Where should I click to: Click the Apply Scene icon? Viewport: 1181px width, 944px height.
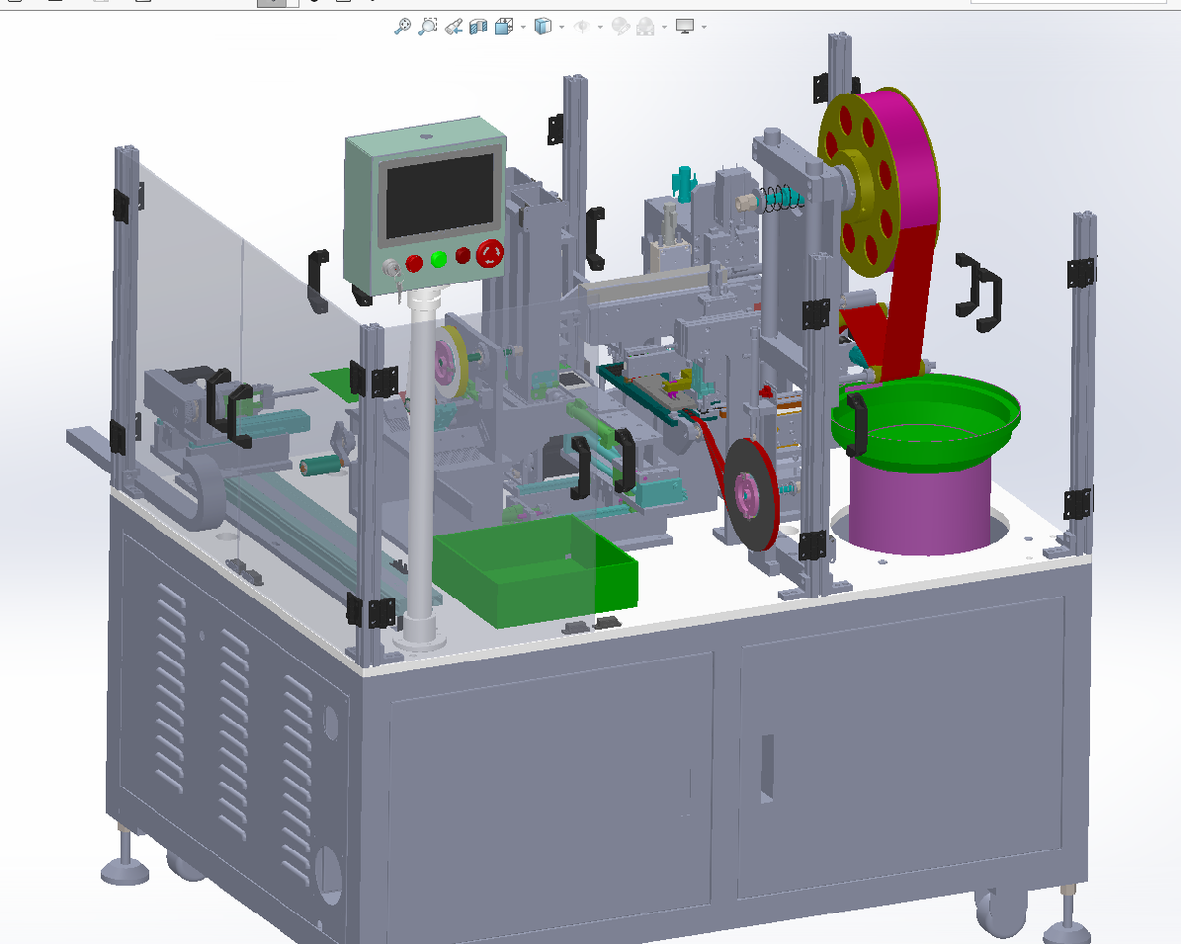point(646,27)
